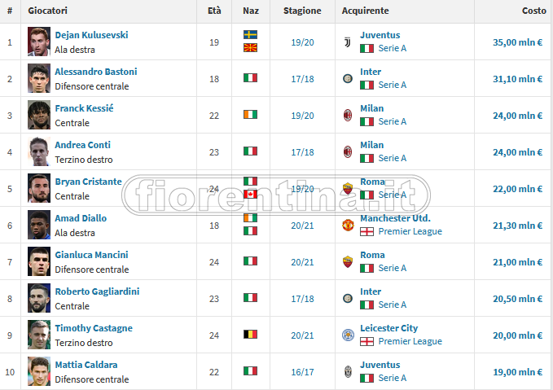Sort the table by Costo column
Image resolution: width=553 pixels, height=390 pixels.
pos(533,11)
